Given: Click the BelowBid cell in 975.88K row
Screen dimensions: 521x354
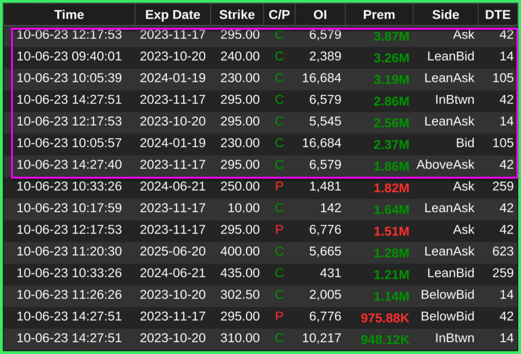Looking at the screenshot, I should pos(447,316).
